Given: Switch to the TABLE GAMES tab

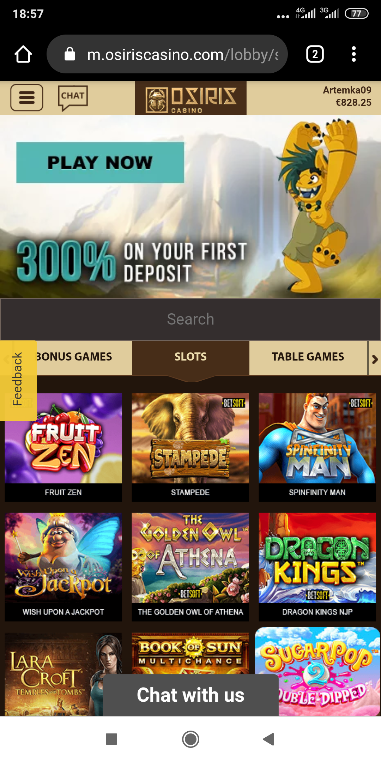Looking at the screenshot, I should [308, 357].
